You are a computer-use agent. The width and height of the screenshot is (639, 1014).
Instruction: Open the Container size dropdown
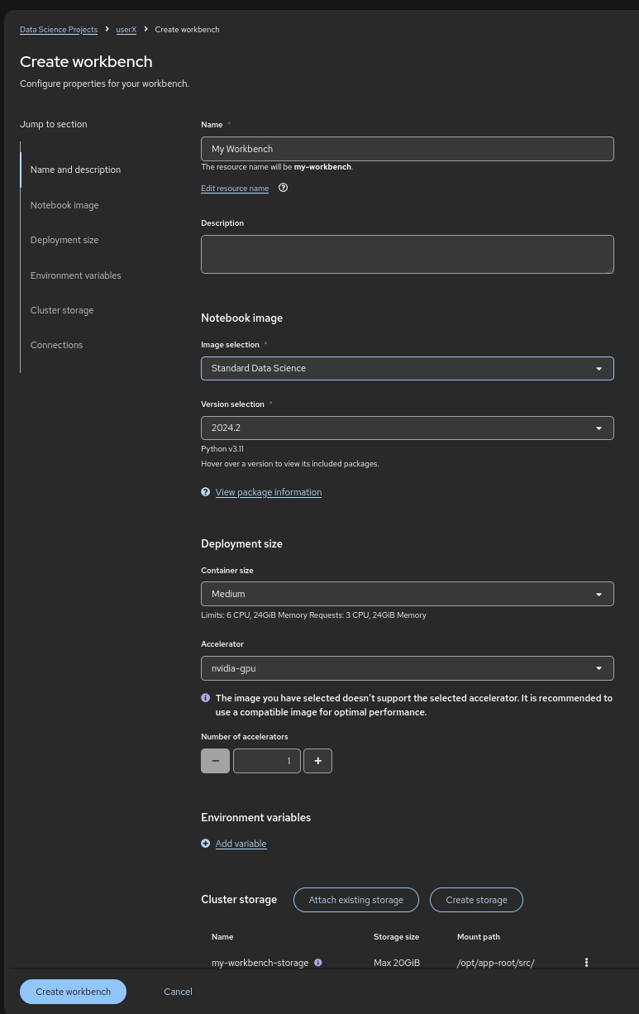coord(408,594)
